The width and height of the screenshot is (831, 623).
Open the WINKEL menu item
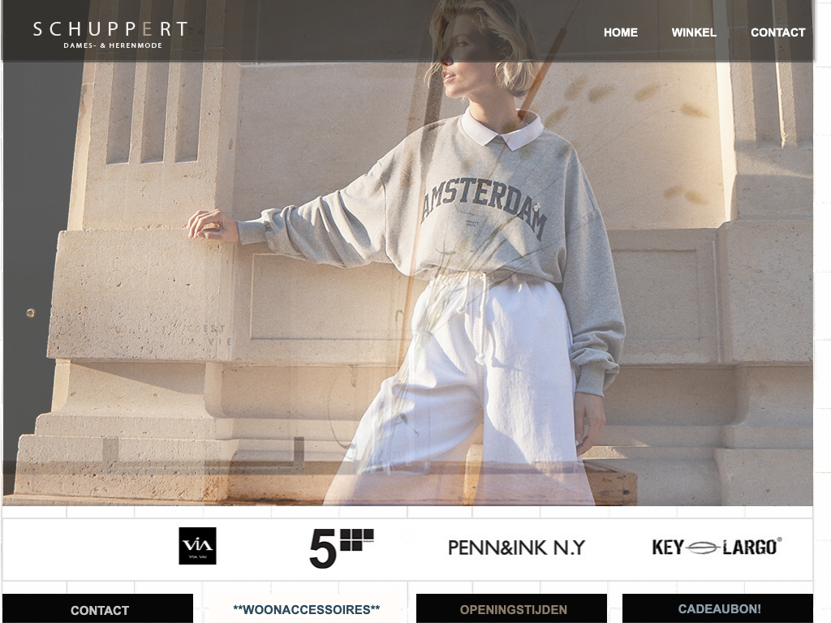(x=694, y=32)
